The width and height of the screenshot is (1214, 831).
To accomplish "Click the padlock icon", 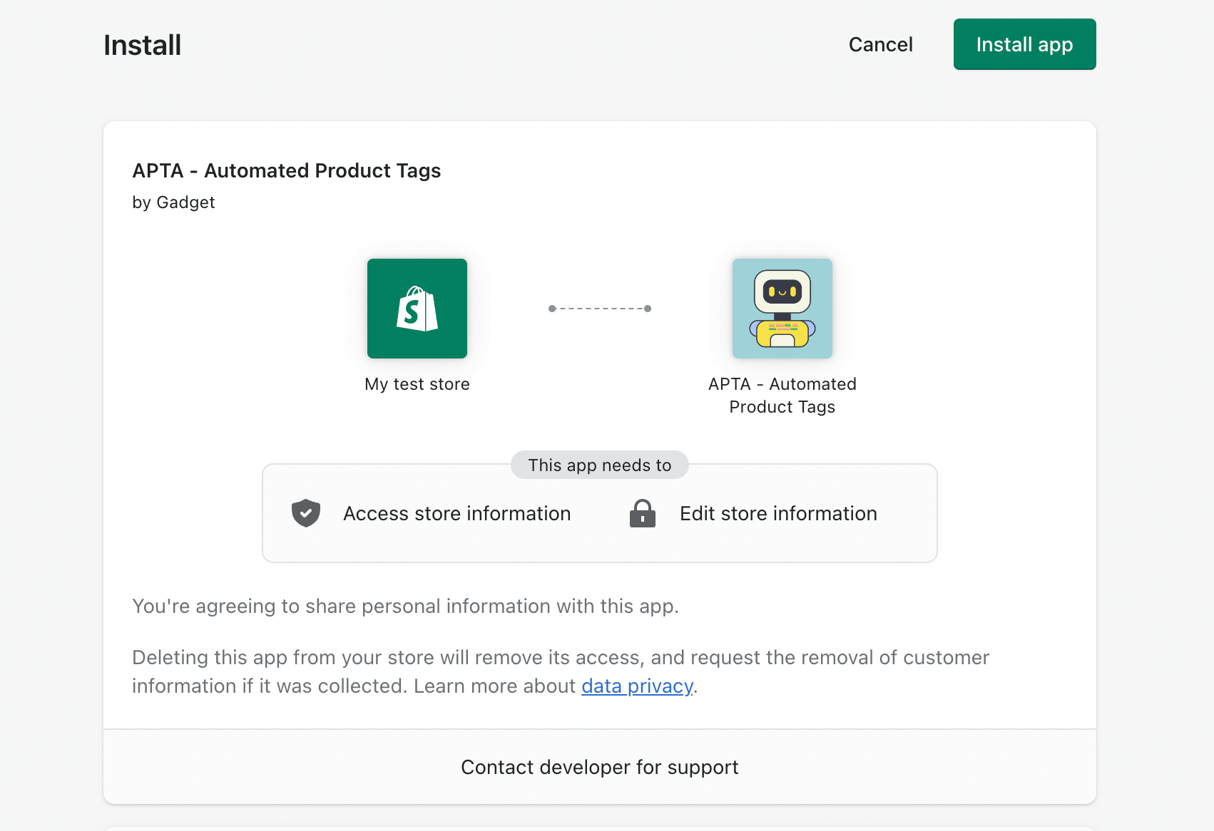I will pyautogui.click(x=643, y=513).
